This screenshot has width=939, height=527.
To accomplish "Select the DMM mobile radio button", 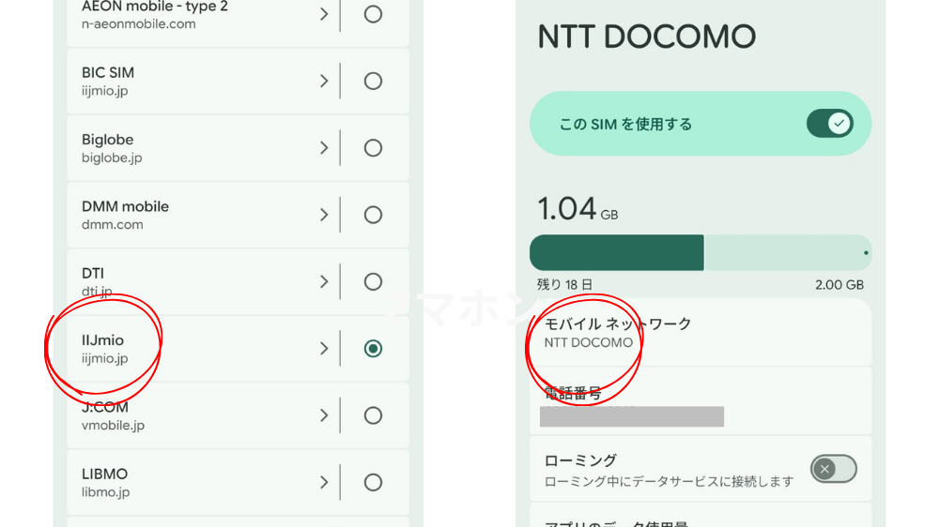I will point(373,215).
